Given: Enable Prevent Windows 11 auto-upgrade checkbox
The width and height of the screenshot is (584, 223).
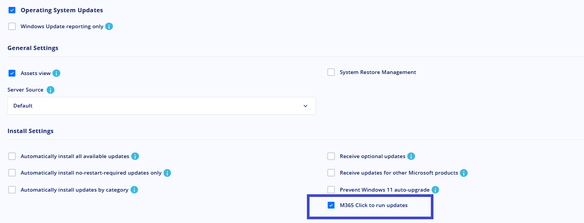Looking at the screenshot, I should (x=331, y=190).
